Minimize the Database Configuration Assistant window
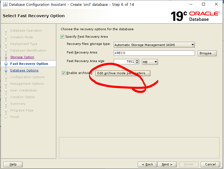 (191, 4)
